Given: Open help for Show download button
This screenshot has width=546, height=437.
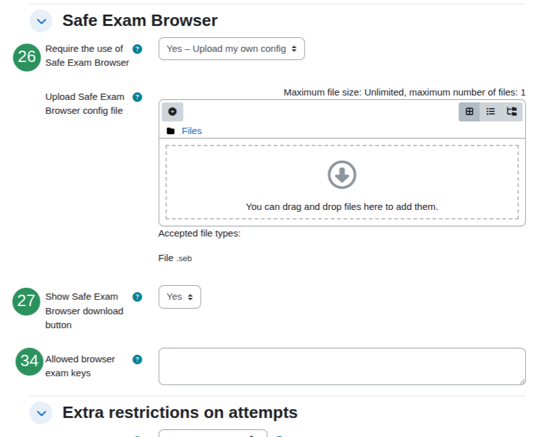Looking at the screenshot, I should (x=137, y=297).
